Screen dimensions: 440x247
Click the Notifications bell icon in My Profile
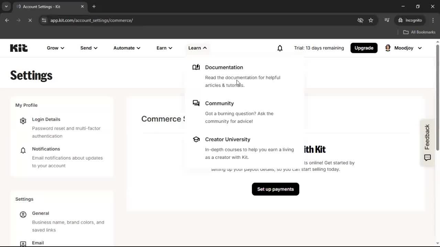(23, 150)
